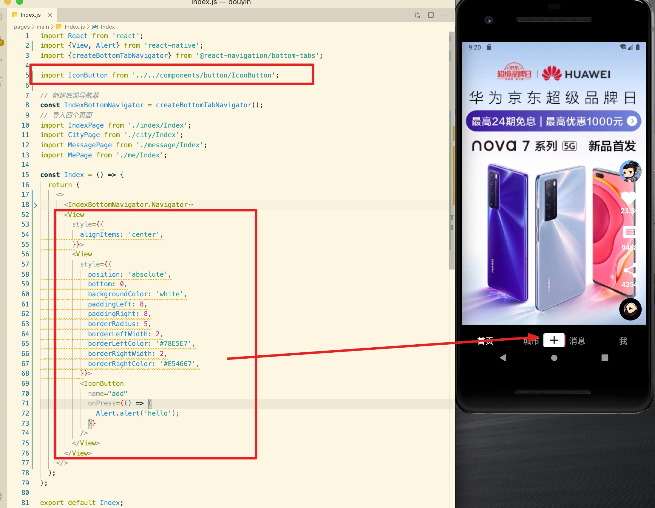Click the JS file icon on Index.js tab
Viewport: 655px width, 508px height.
tap(15, 15)
